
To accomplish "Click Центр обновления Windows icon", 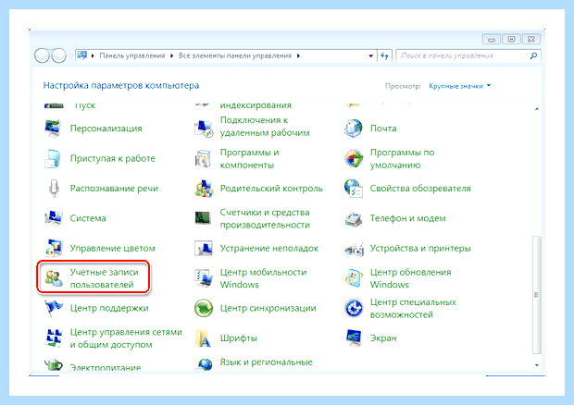I will pyautogui.click(x=354, y=278).
